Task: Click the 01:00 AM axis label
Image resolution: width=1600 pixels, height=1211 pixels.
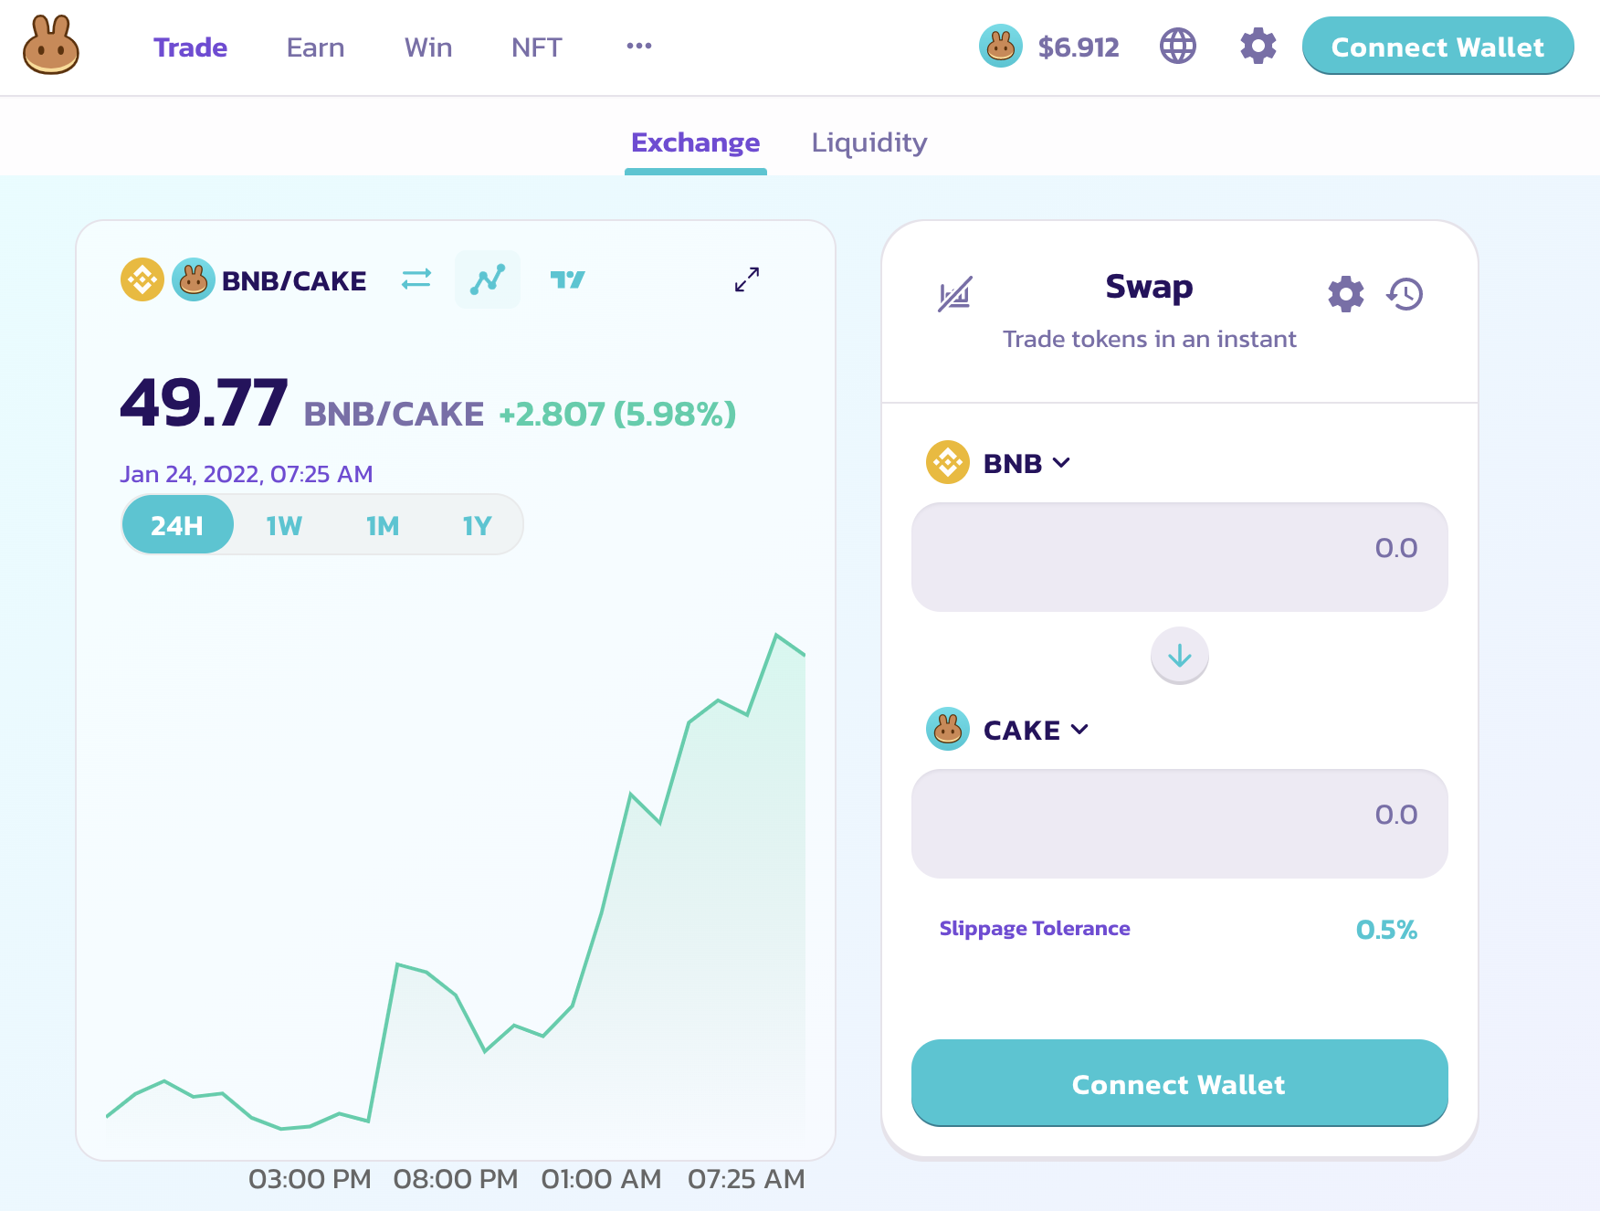Action: 601,1179
